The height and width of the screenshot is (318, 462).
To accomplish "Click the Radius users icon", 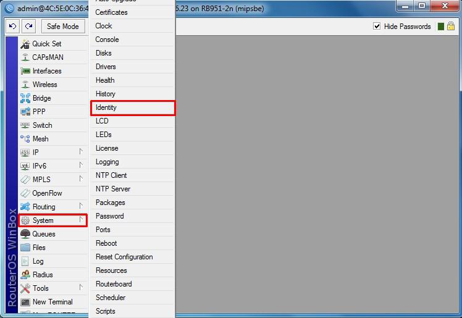I will 25,275.
